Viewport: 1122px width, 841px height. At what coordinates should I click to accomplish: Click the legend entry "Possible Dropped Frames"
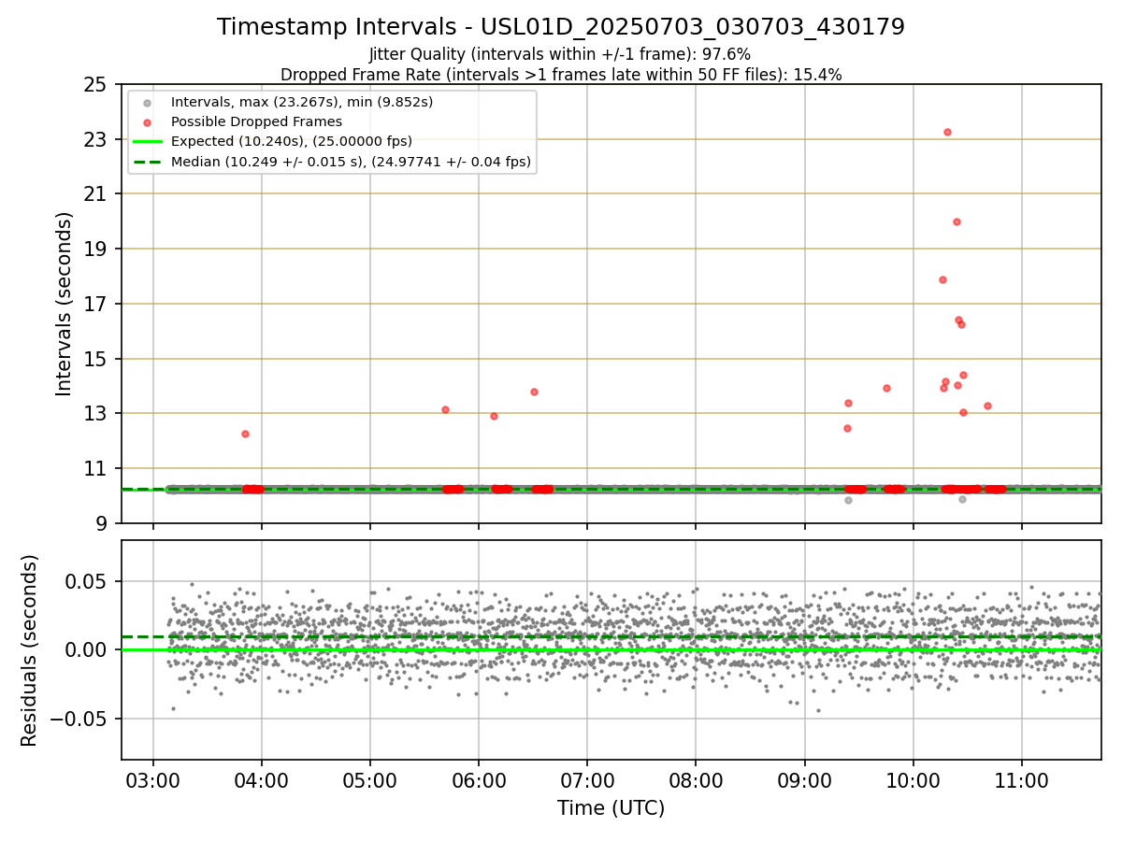tap(256, 121)
